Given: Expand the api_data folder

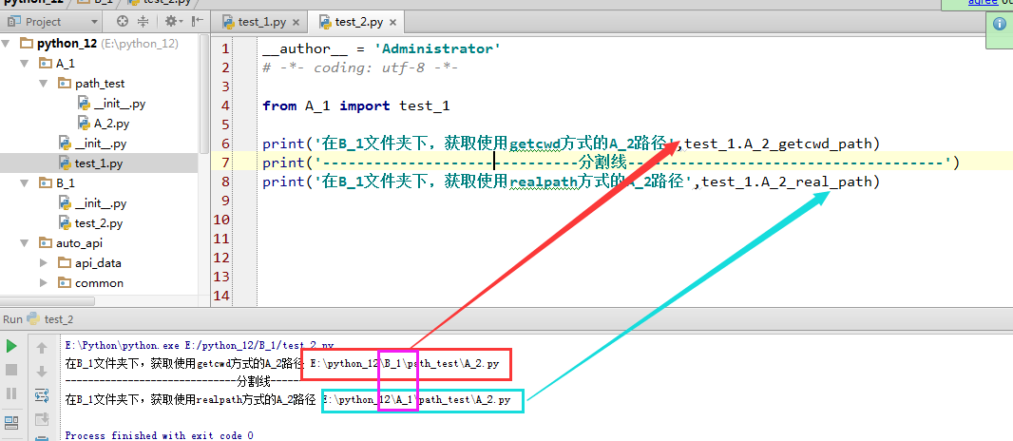Looking at the screenshot, I should click(x=44, y=262).
